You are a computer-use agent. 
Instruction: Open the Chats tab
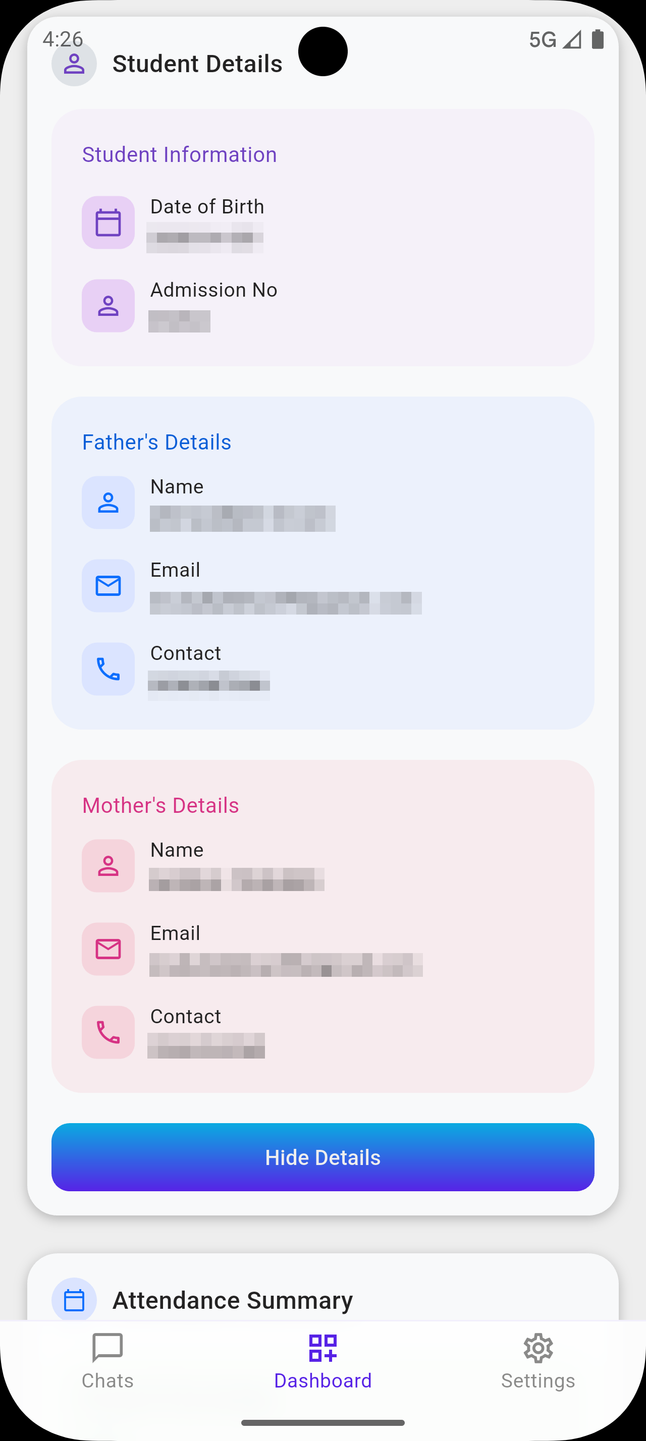click(x=107, y=1360)
